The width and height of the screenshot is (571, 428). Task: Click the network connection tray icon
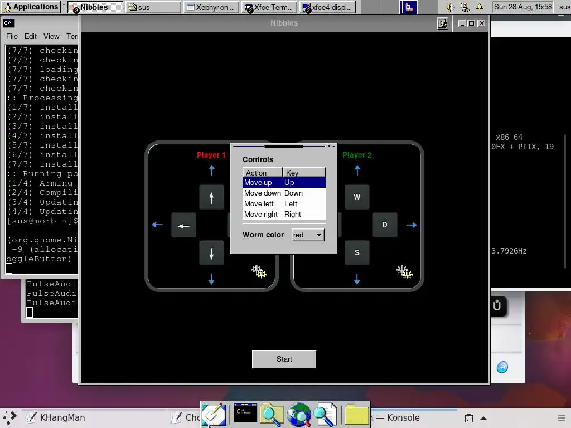(464, 7)
